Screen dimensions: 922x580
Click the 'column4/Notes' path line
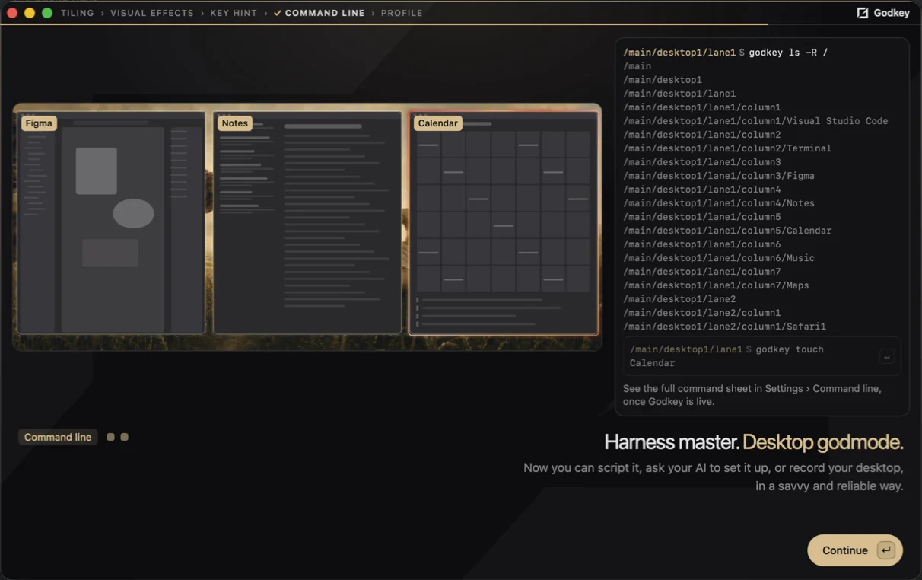tap(719, 203)
